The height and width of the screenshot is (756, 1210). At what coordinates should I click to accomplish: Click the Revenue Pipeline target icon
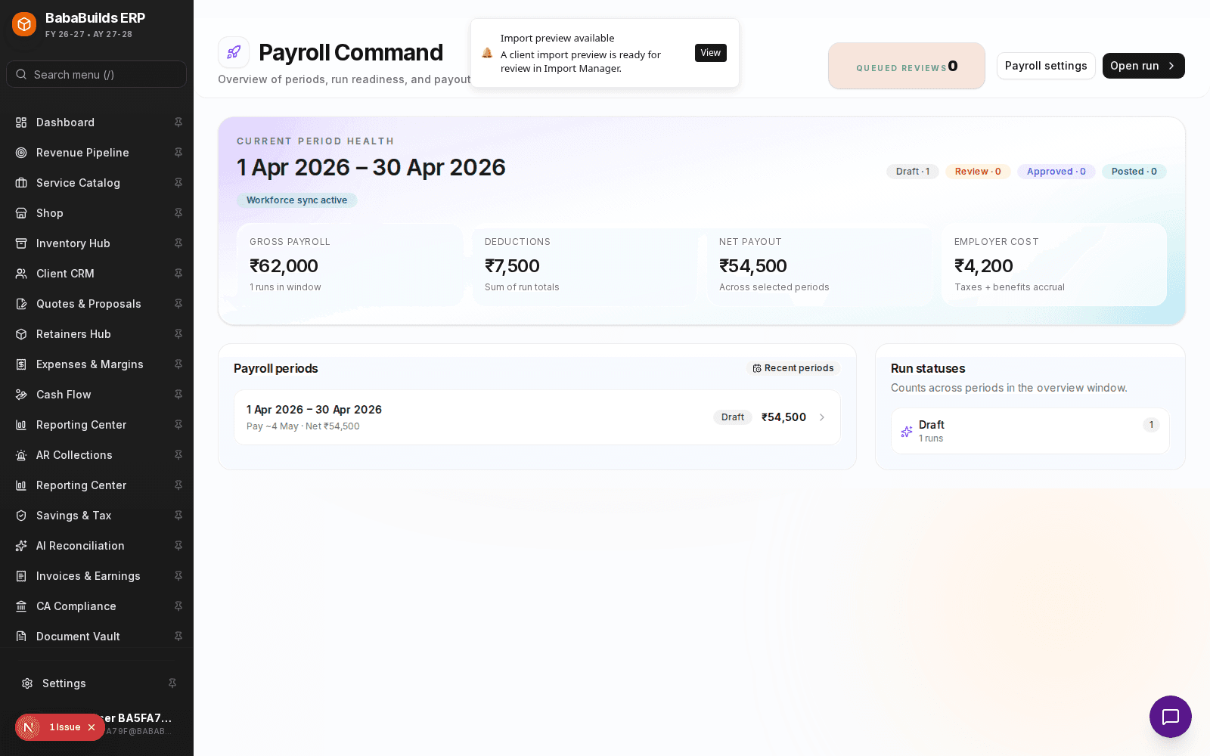point(21,153)
